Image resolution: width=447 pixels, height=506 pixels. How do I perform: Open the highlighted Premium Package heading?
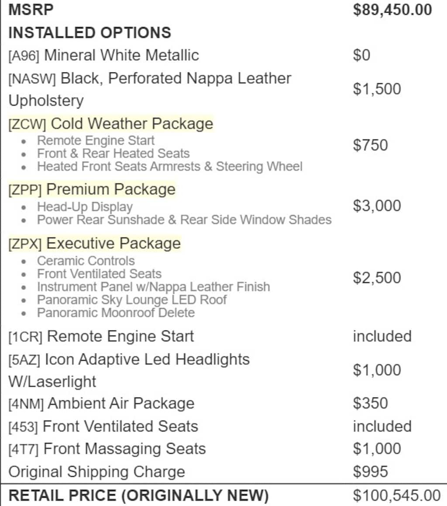coord(92,189)
